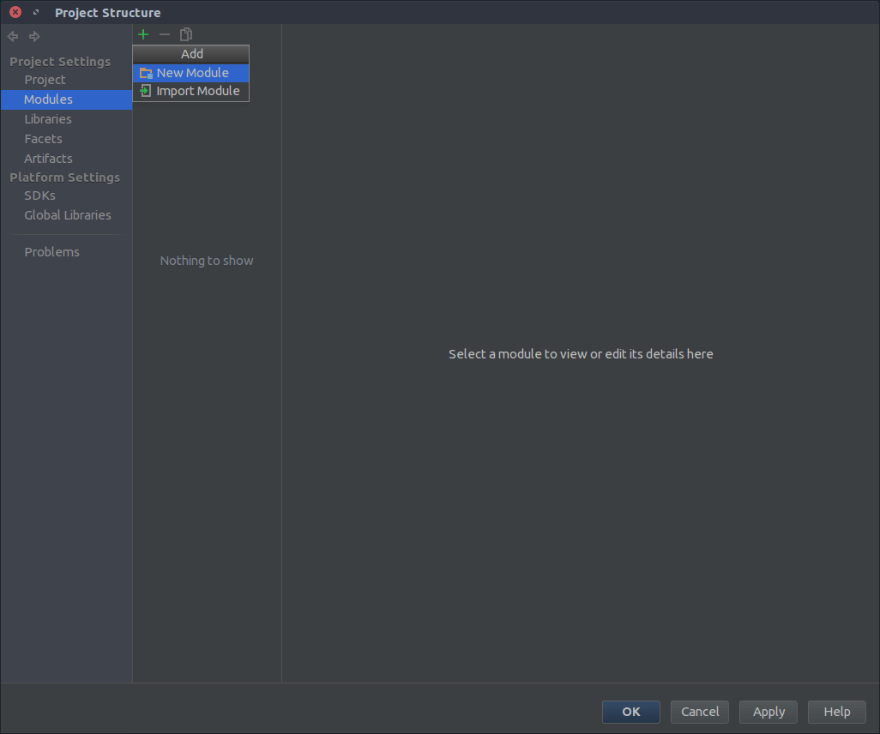880x734 pixels.
Task: Open SDKs under Platform Settings
Action: pos(39,196)
